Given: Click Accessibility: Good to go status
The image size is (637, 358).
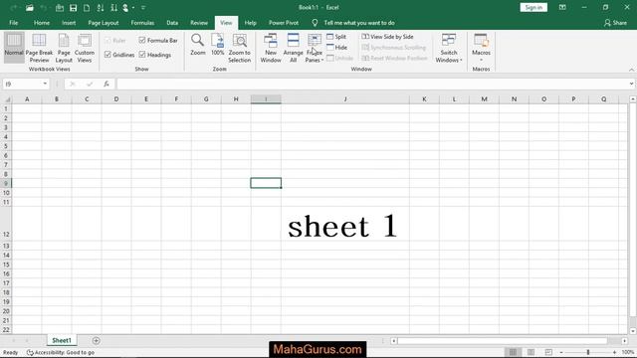Looking at the screenshot, I should tap(61, 352).
